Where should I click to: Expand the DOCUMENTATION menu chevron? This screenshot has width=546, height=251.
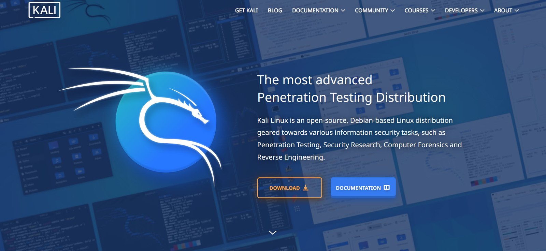(x=343, y=11)
